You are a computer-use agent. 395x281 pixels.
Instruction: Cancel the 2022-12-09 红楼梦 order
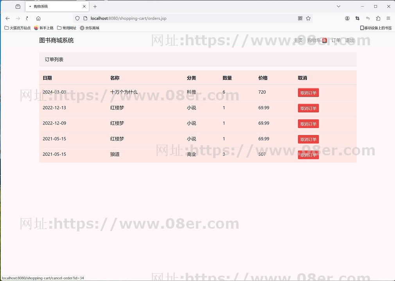coord(308,124)
